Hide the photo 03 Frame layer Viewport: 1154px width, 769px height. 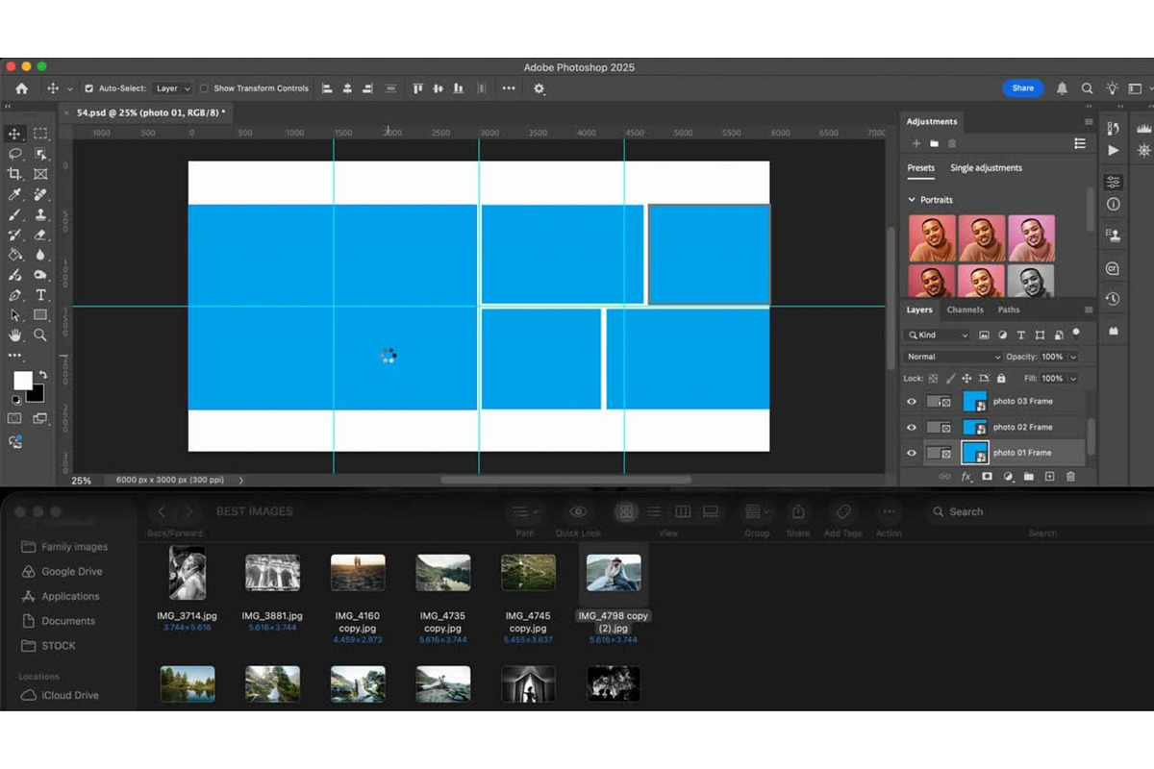912,402
